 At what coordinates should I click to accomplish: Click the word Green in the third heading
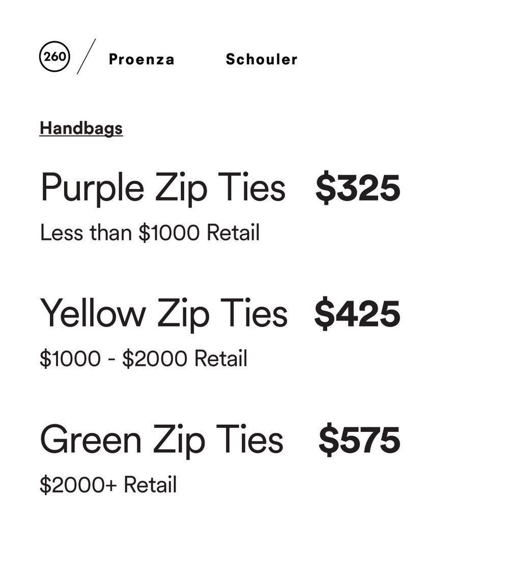coord(91,440)
